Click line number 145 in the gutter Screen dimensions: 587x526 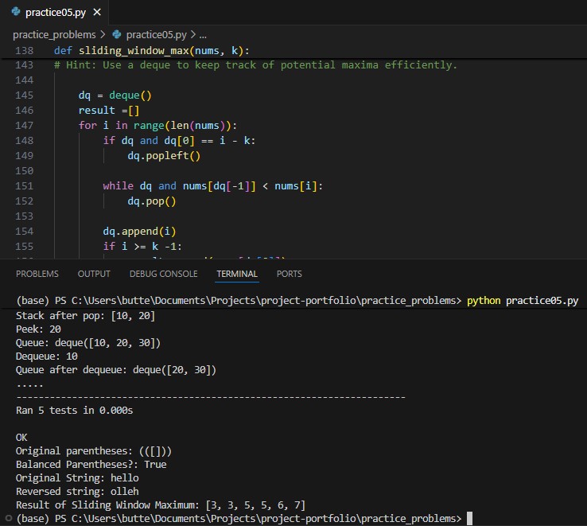coord(25,95)
